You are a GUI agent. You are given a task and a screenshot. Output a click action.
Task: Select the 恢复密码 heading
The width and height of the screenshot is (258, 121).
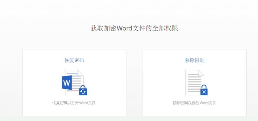point(74,60)
